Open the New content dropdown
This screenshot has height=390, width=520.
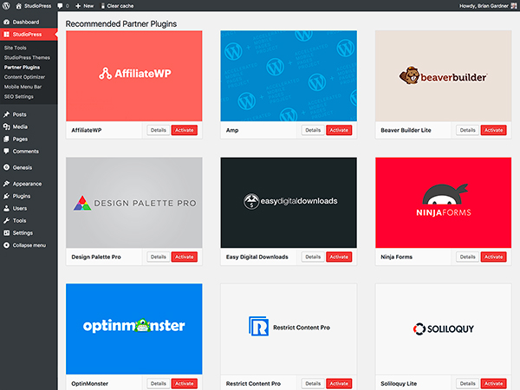pos(83,6)
